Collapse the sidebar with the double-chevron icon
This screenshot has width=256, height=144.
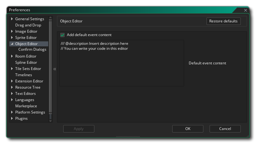[55, 69]
